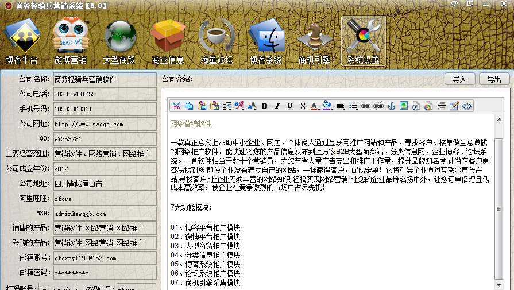Screen dimensions: 514x290
Task: Click the text '7大功能模块:'
Action: (191, 207)
